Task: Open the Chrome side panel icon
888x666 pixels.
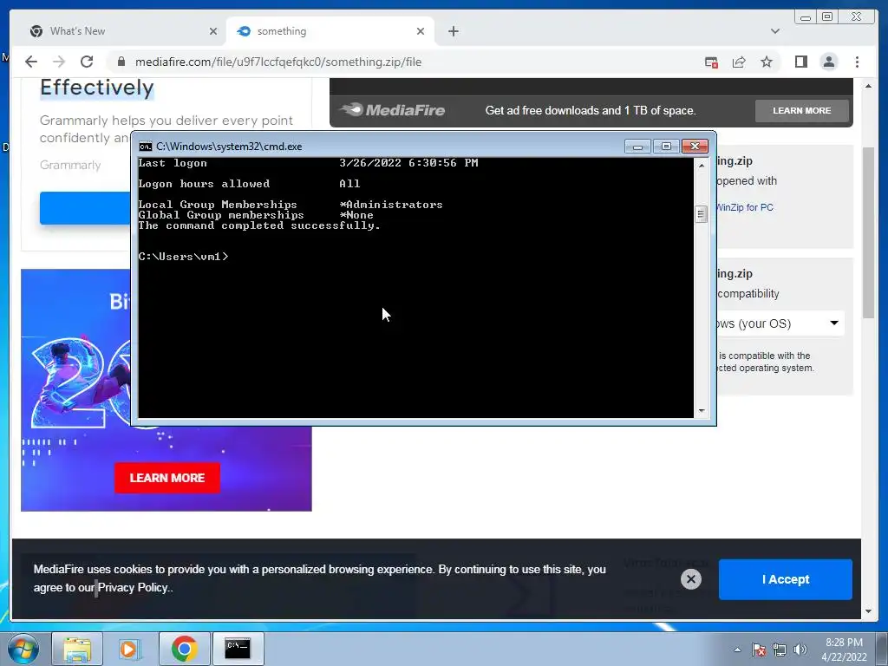Action: [x=800, y=62]
